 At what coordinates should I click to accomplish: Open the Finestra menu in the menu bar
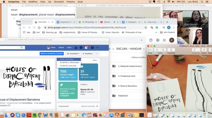tap(71, 2)
